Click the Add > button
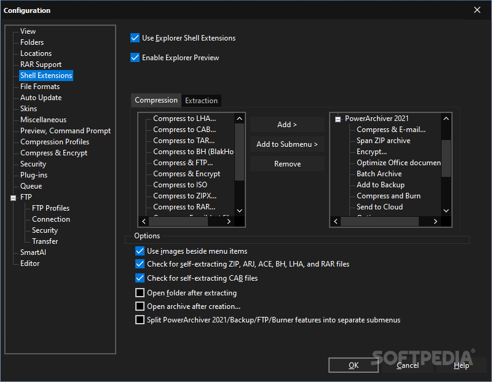Viewport: 492px width, 382px height. [287, 125]
